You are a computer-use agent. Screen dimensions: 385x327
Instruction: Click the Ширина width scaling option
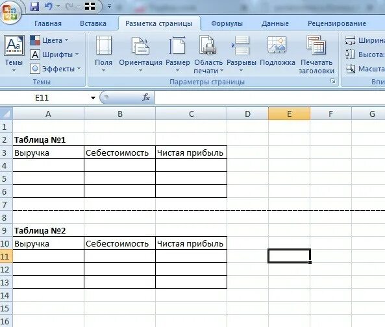(365, 40)
